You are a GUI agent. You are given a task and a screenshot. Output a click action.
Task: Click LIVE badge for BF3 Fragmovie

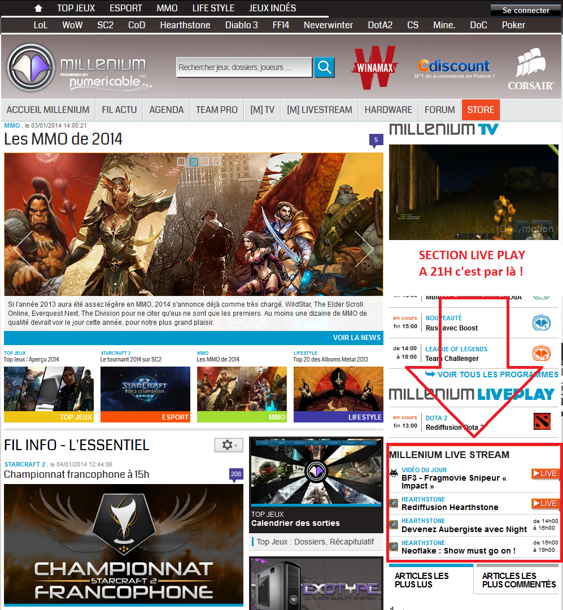tap(545, 474)
